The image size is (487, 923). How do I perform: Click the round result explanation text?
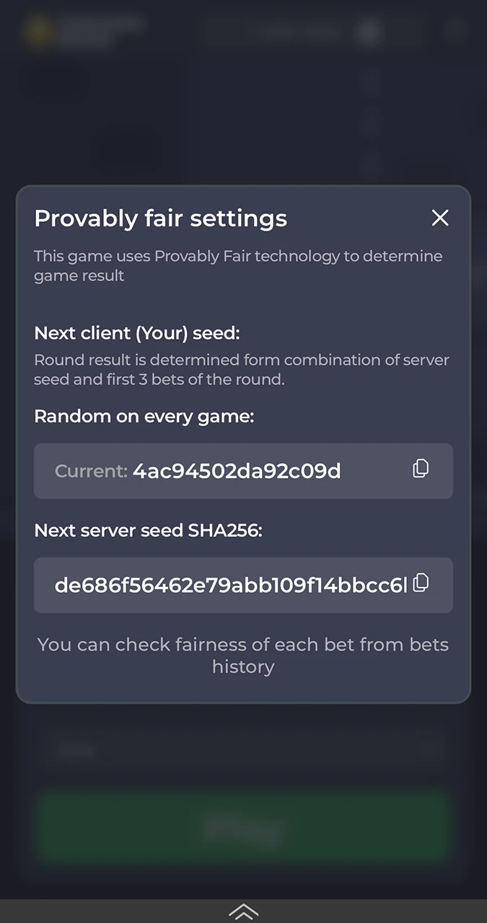[242, 369]
